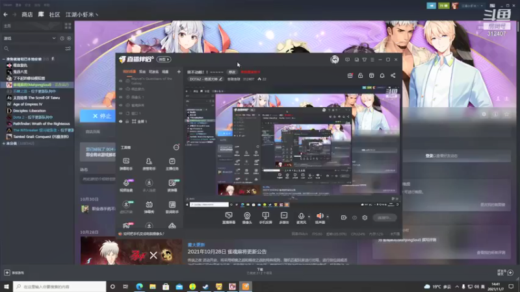Favorite the game with star icon

507,114
